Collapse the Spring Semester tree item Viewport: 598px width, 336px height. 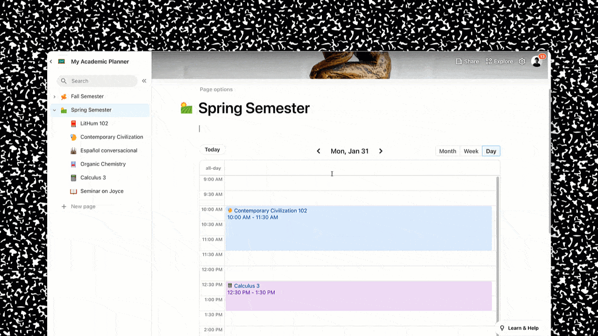(x=54, y=110)
